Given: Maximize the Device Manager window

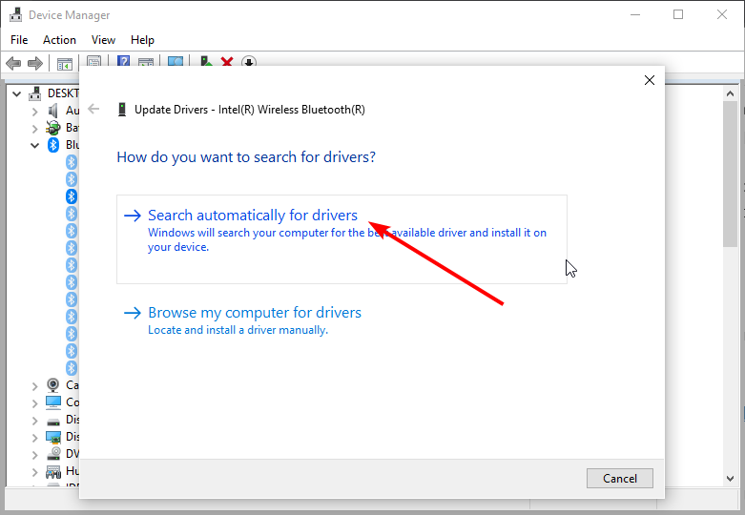Looking at the screenshot, I should coord(678,14).
